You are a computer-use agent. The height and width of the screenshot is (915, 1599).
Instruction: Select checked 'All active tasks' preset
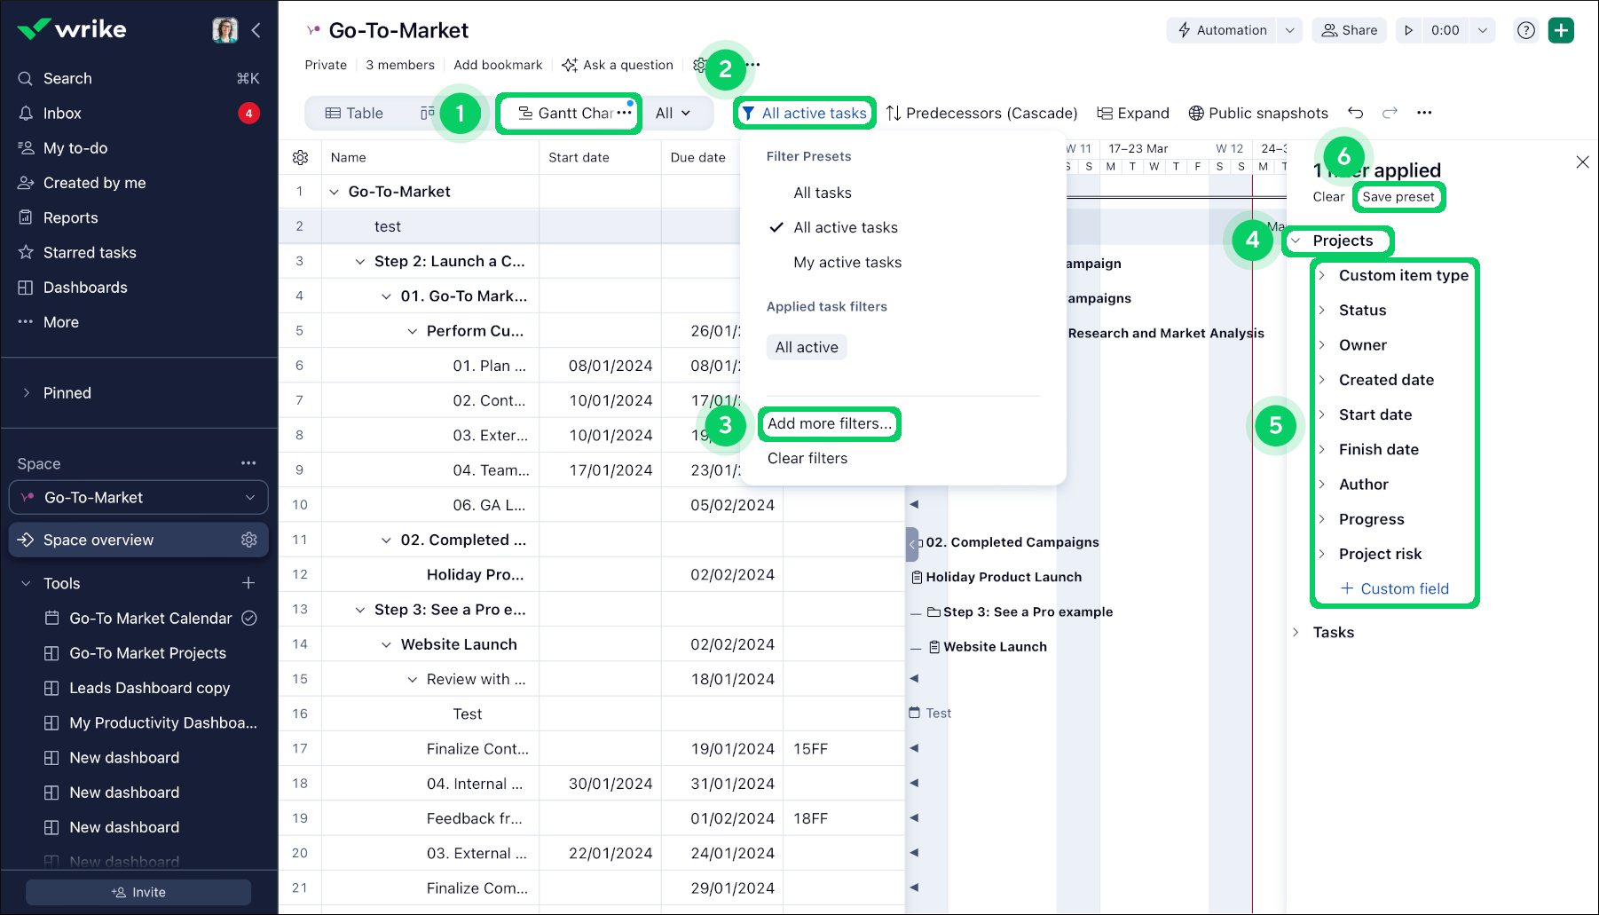[845, 227]
